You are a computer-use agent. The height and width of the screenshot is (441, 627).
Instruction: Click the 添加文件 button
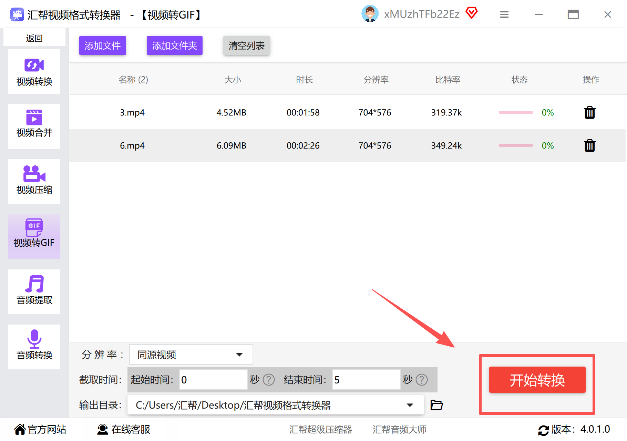103,45
